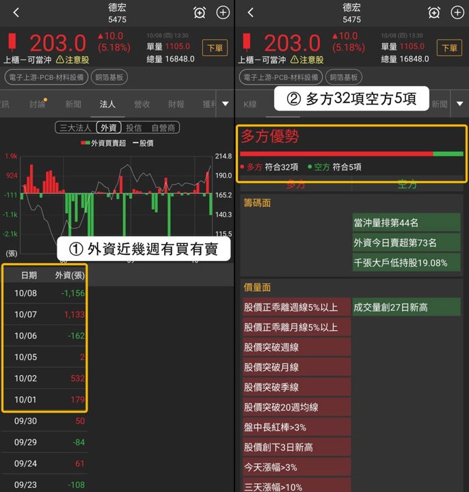Switch to 財報 tab
The width and height of the screenshot is (469, 492).
(x=176, y=104)
